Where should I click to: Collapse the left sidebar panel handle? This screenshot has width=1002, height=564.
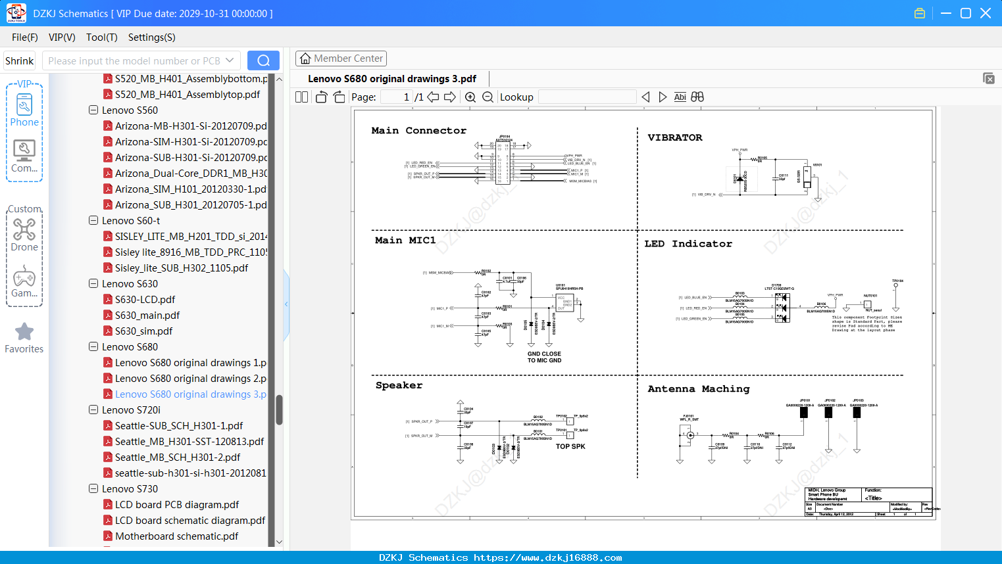click(286, 304)
